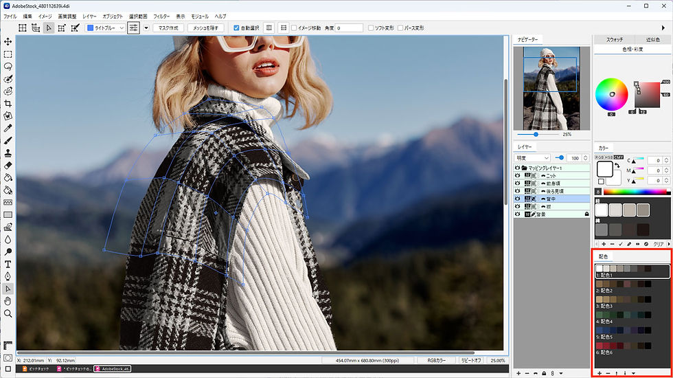The image size is (673, 378).
Task: Select the Eyedropper tool
Action: click(x=8, y=129)
